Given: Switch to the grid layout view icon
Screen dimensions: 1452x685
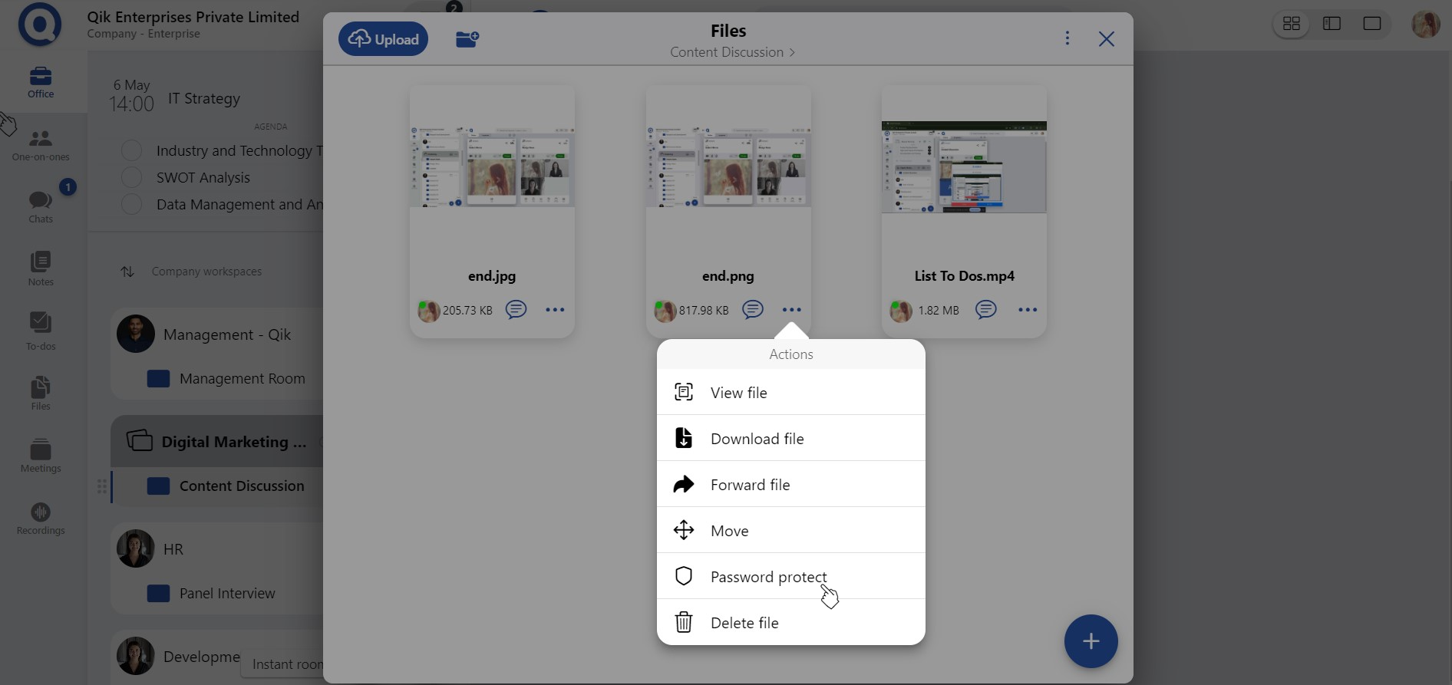Looking at the screenshot, I should pyautogui.click(x=1292, y=24).
